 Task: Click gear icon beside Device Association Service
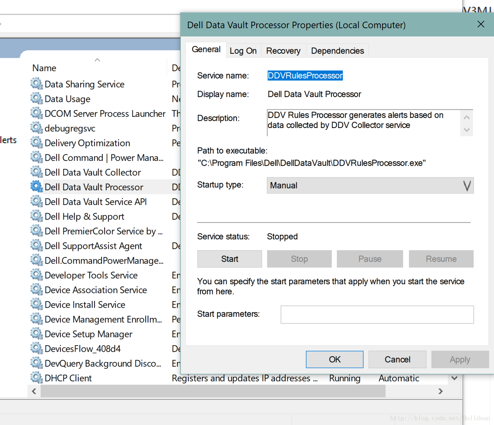pyautogui.click(x=37, y=290)
